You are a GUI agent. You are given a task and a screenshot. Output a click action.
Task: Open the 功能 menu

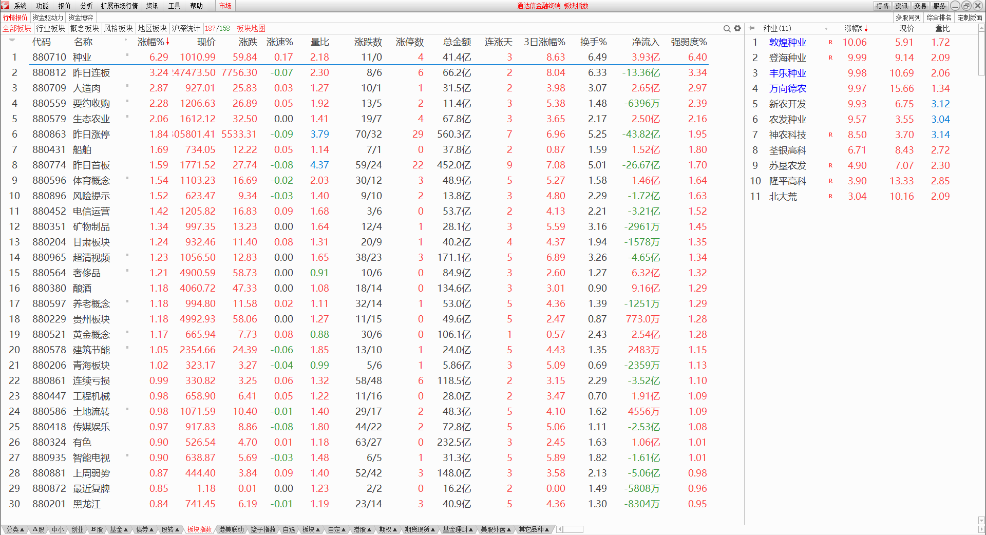43,6
